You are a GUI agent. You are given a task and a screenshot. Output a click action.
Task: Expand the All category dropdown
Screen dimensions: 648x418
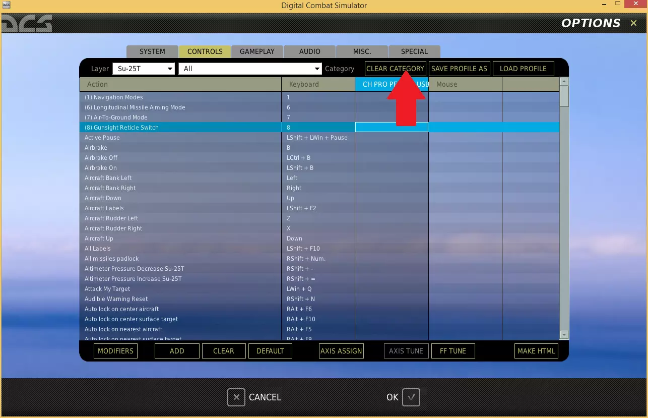250,69
